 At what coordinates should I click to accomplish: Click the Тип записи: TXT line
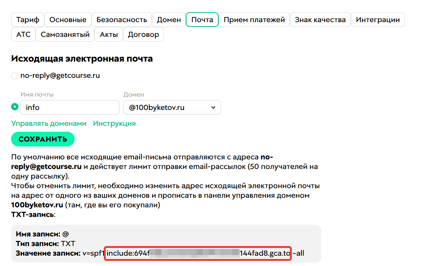(45, 243)
